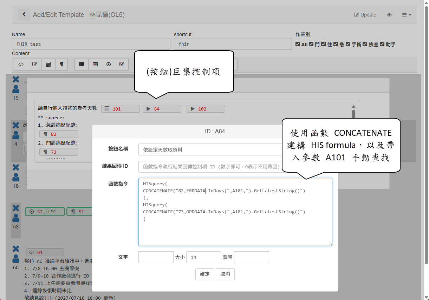The height and width of the screenshot is (300, 429).
Task: Click the 確定 confirm button
Action: coord(204,274)
